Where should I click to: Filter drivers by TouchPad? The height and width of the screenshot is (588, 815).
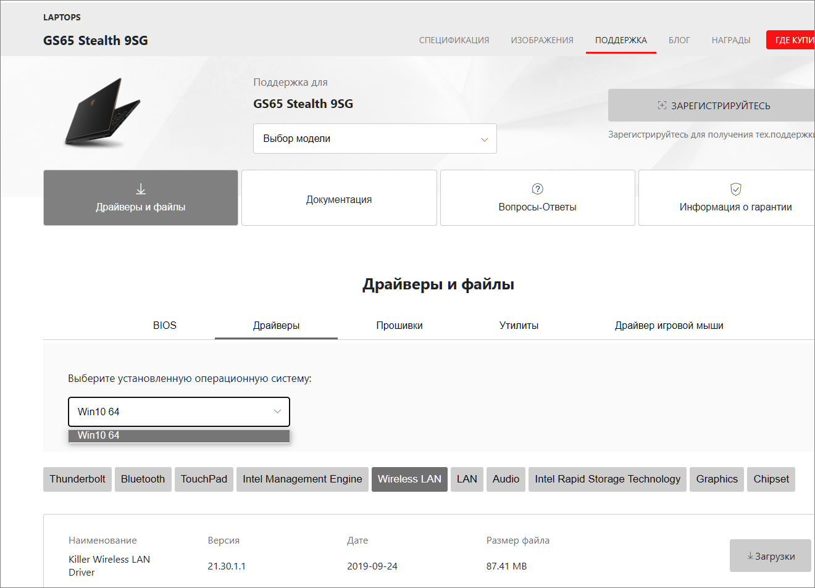(x=204, y=479)
